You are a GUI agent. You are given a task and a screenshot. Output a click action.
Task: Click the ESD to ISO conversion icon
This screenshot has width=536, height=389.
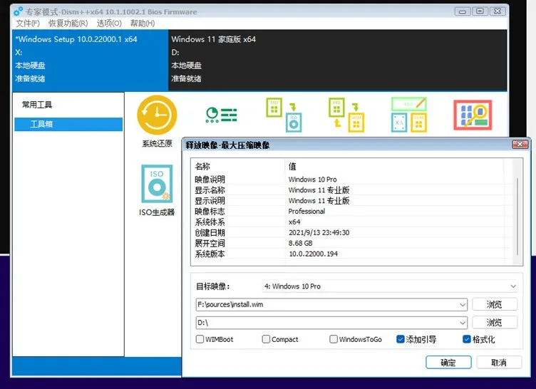284,115
